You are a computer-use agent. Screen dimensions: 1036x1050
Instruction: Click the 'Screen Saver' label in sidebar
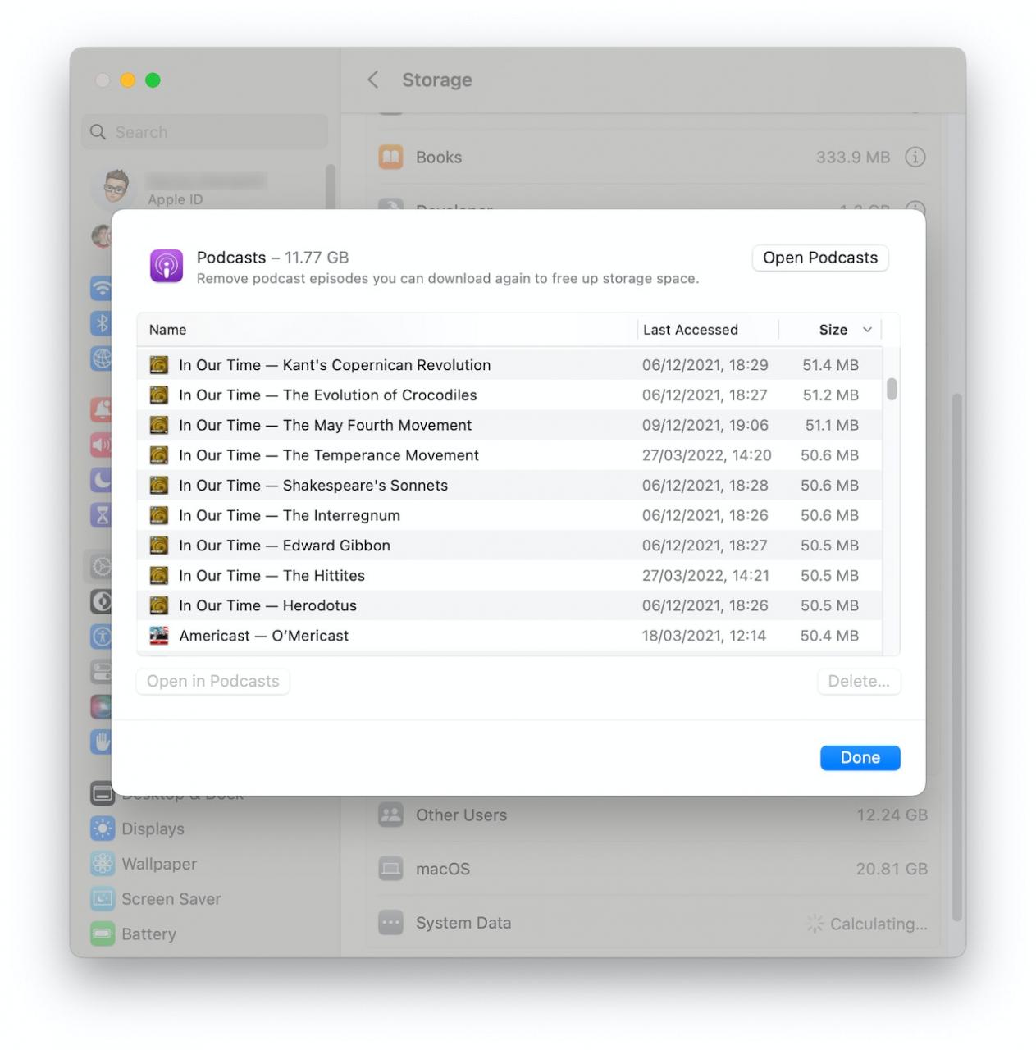click(x=171, y=899)
